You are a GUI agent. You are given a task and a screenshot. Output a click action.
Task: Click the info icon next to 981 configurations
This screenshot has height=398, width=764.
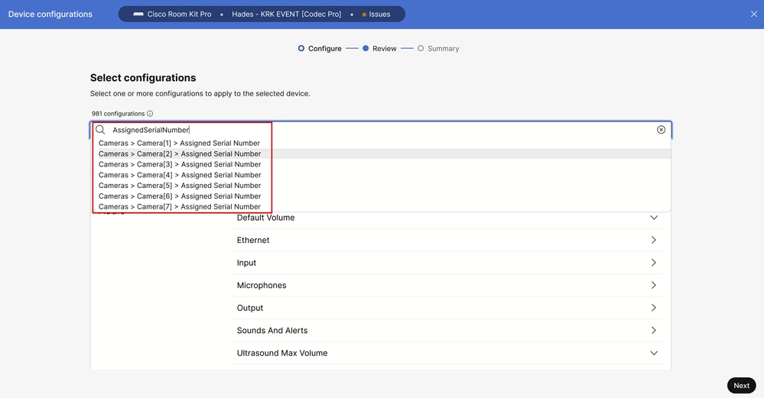point(150,113)
